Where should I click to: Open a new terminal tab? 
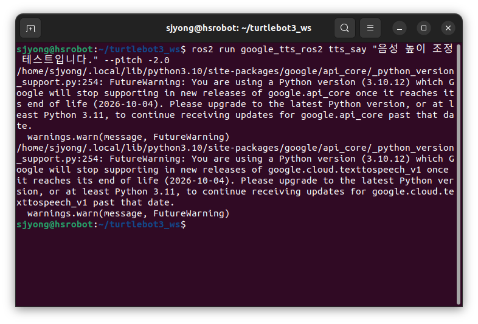coord(30,28)
